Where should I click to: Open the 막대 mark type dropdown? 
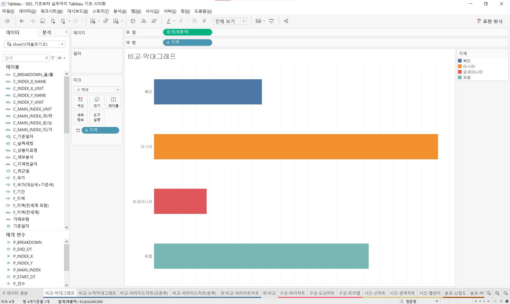[x=97, y=90]
